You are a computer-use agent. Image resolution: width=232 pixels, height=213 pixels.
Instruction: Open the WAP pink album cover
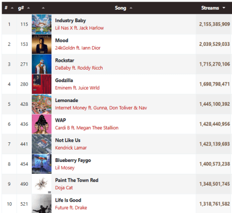pyautogui.click(x=42, y=124)
